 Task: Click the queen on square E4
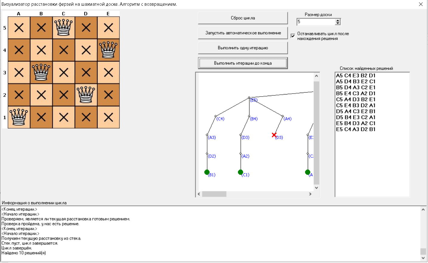[108, 50]
